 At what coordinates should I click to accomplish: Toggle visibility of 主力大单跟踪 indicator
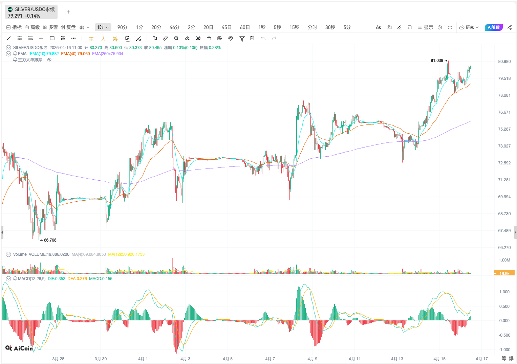(49, 60)
